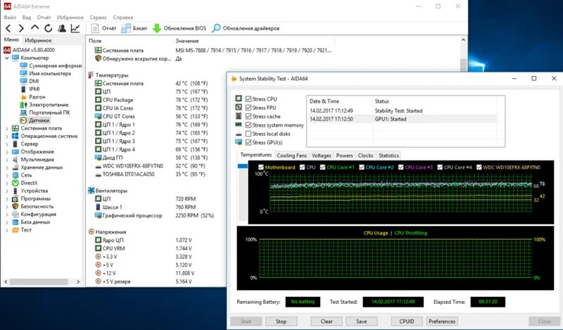563x330 pixels.
Task: Open the Вид menu
Action: click(x=27, y=17)
